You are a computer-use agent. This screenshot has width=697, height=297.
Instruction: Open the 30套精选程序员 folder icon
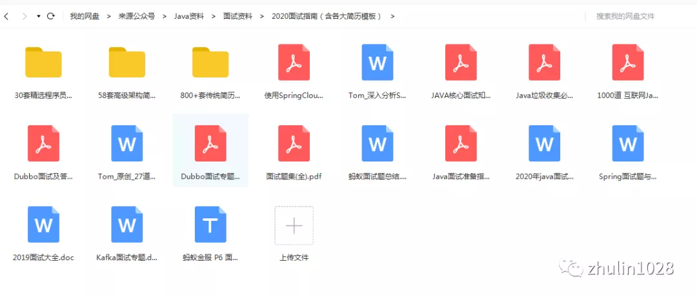[44, 62]
